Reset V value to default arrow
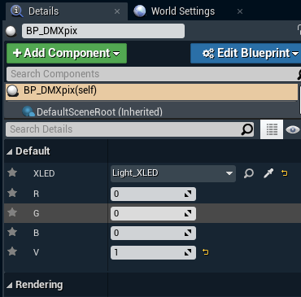301x297 pixels. click(206, 252)
